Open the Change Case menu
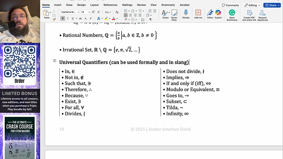This screenshot has width=283, height=159. (x=108, y=12)
